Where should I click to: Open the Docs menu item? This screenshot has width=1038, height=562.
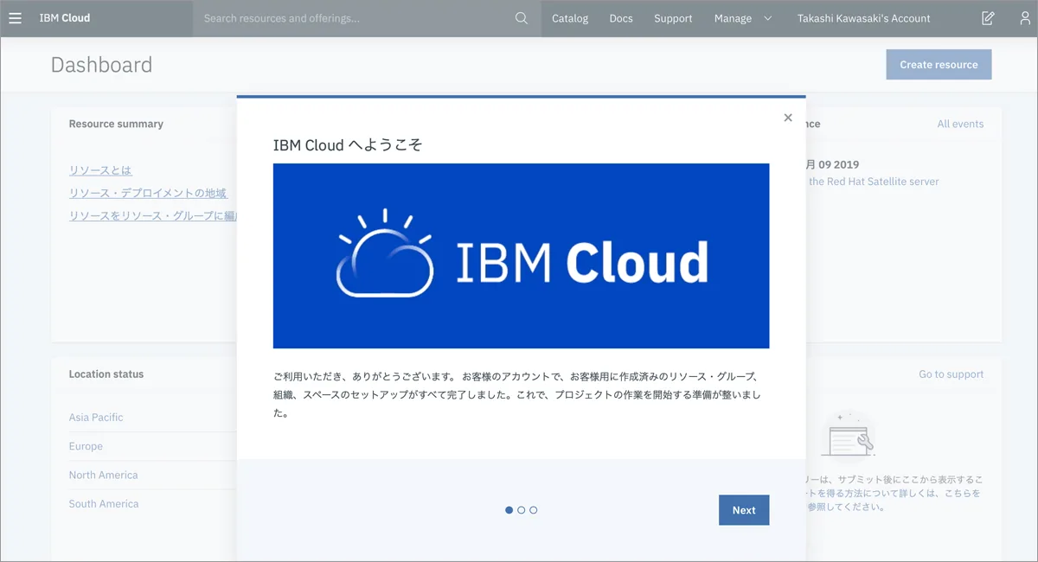(x=621, y=18)
